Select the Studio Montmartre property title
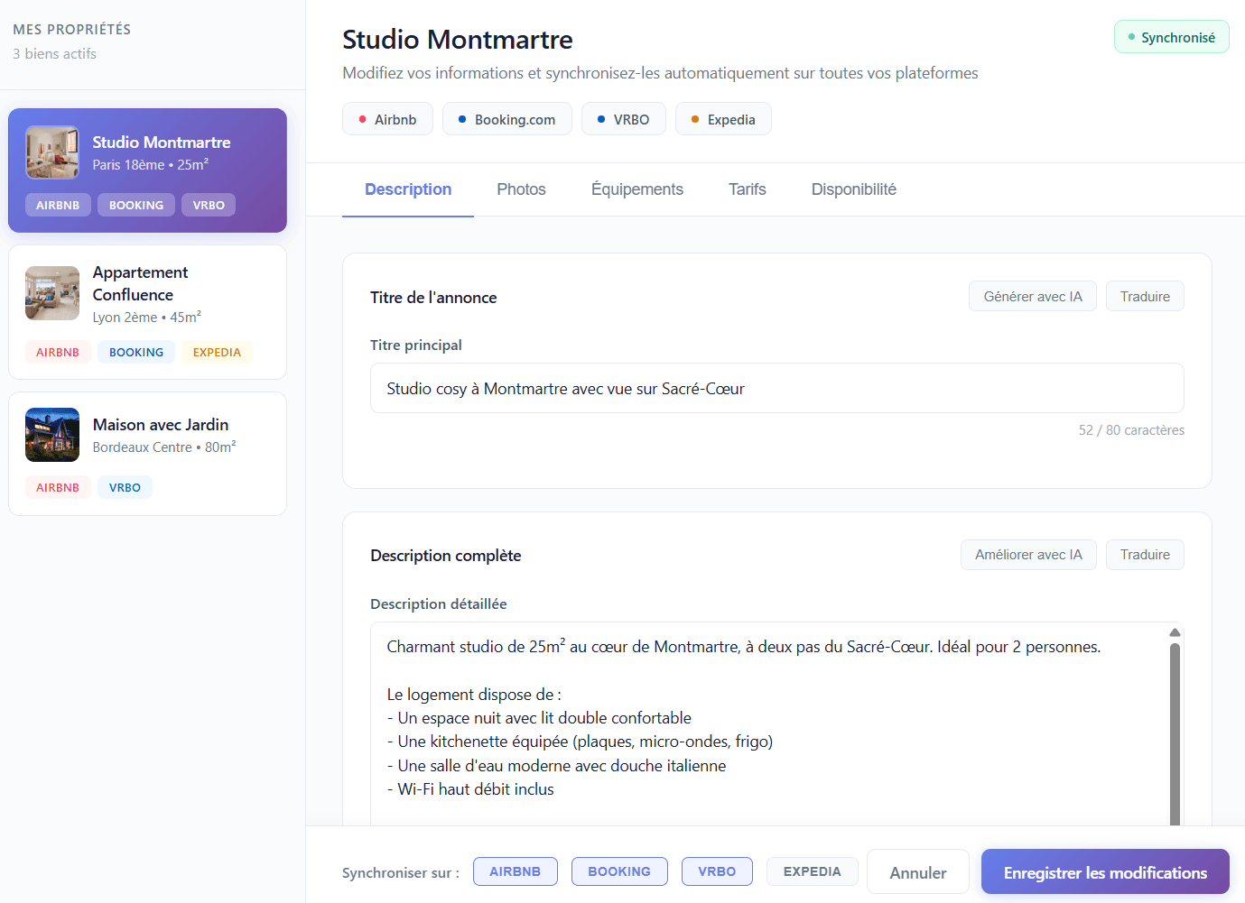Viewport: 1245px width, 903px height. point(162,142)
